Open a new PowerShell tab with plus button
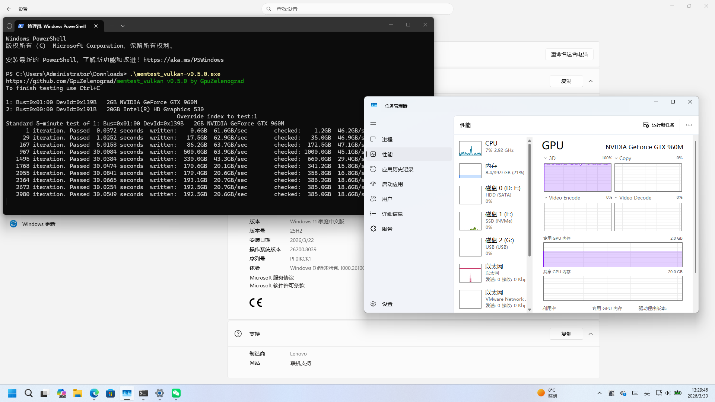The width and height of the screenshot is (715, 402). pos(112,26)
